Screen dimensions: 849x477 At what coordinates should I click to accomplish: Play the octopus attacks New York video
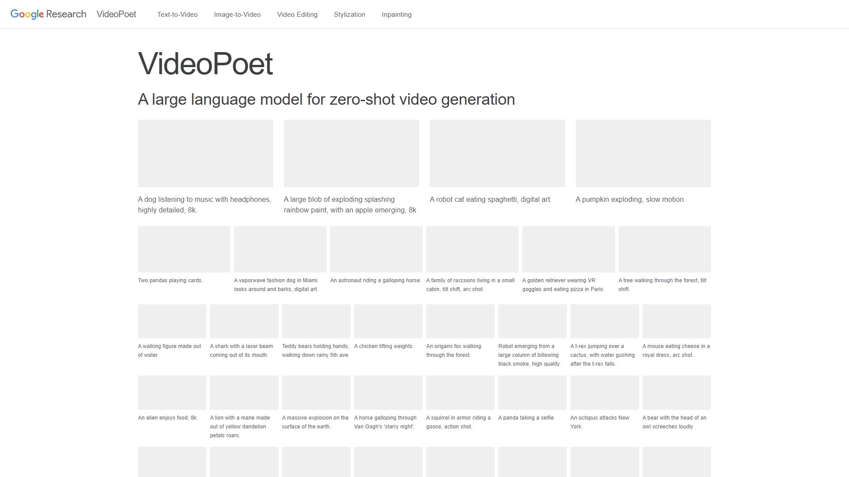(x=604, y=393)
